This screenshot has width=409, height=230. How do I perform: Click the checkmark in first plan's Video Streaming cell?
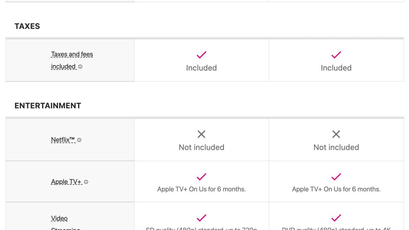[201, 217]
